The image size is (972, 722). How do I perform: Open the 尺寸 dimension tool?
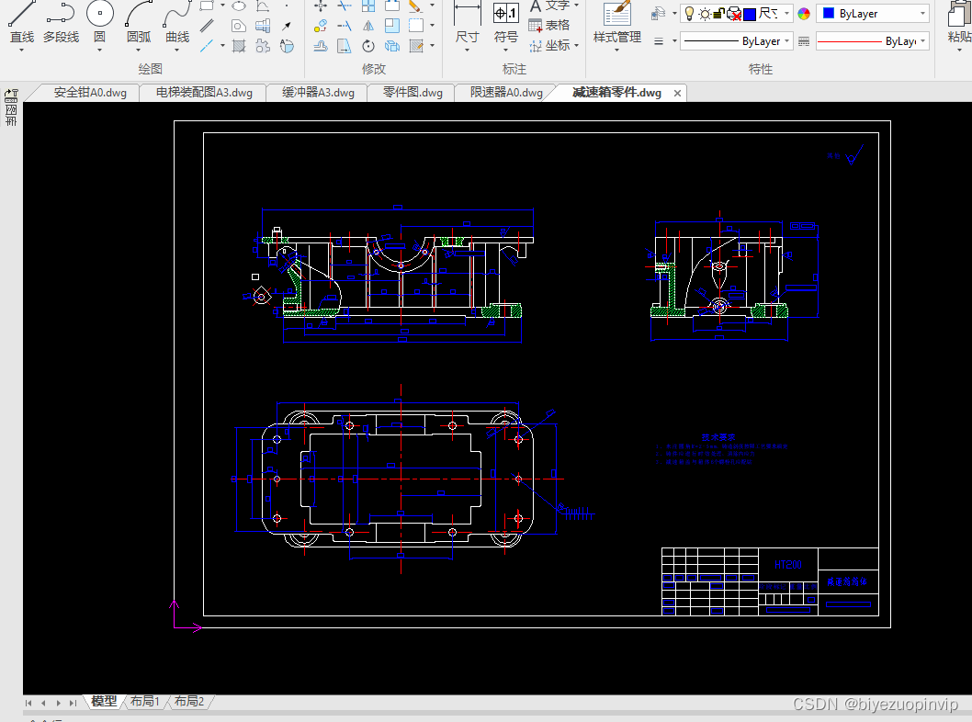click(468, 22)
